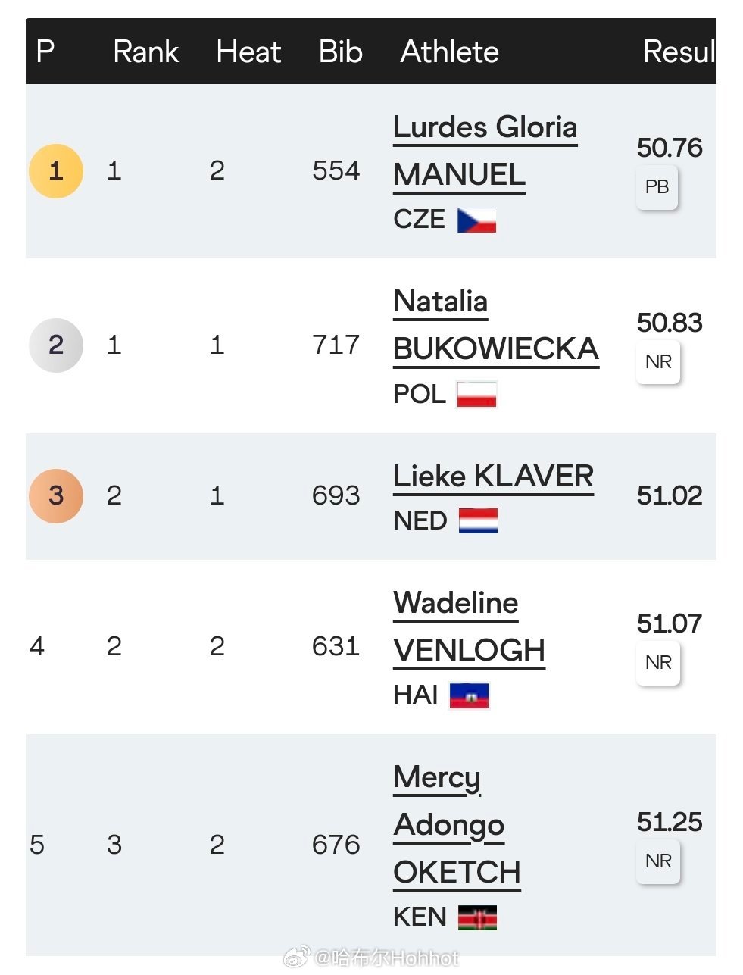This screenshot has width=743, height=975.
Task: Sort by the Rank column header
Action: pyautogui.click(x=145, y=52)
